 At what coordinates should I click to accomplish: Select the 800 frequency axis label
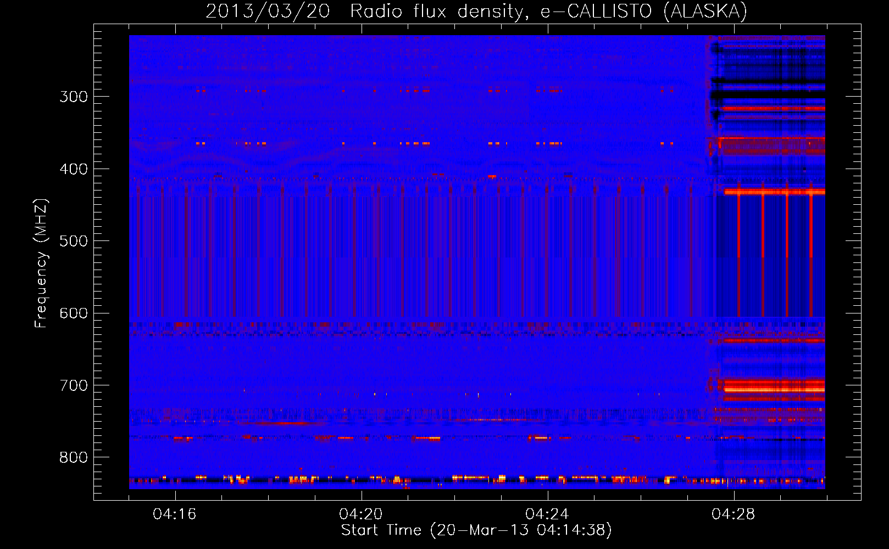pyautogui.click(x=74, y=458)
